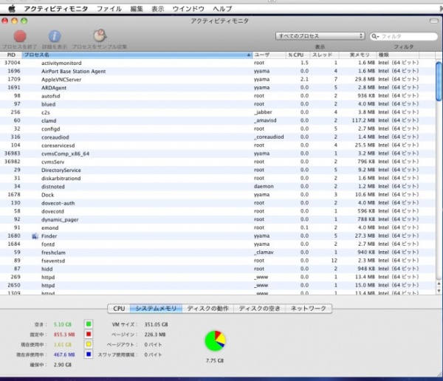Click the Finder app icon in process row
This screenshot has width=443, height=381.
coord(35,236)
